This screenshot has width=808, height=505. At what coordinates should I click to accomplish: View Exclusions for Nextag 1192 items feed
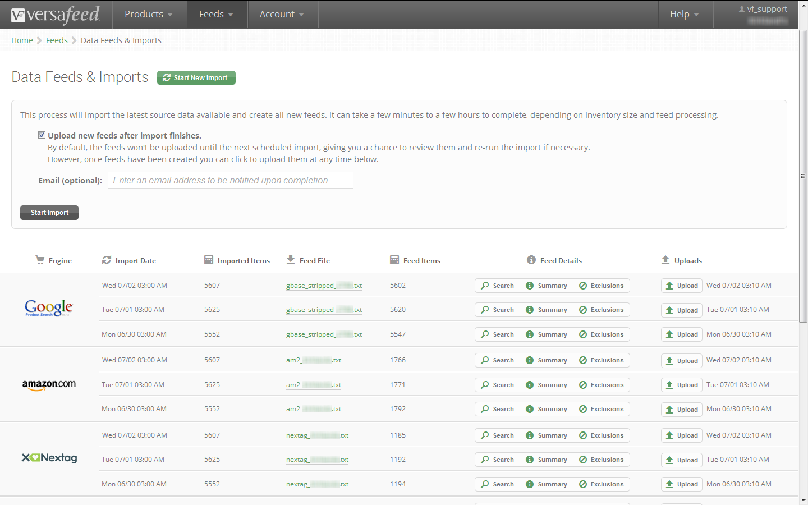coord(602,460)
